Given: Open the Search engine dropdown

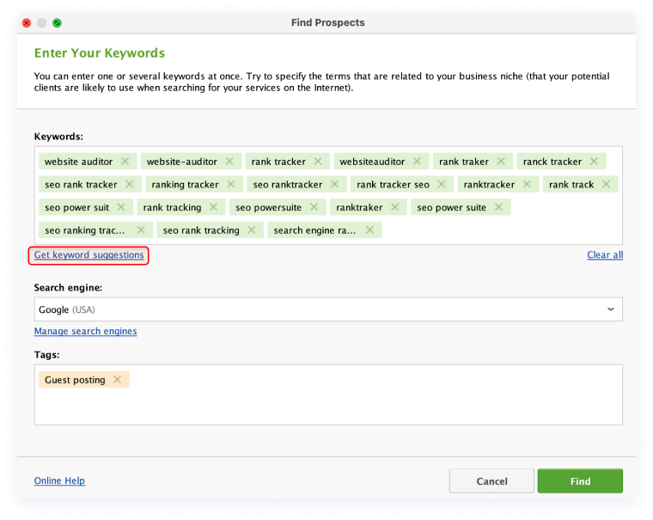Looking at the screenshot, I should [326, 309].
